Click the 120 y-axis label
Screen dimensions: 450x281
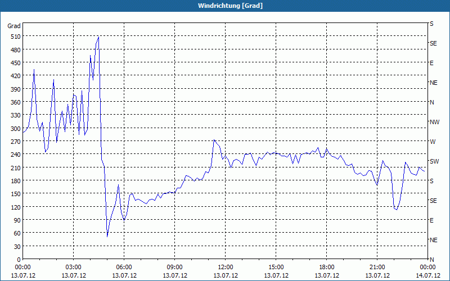pyautogui.click(x=16, y=207)
